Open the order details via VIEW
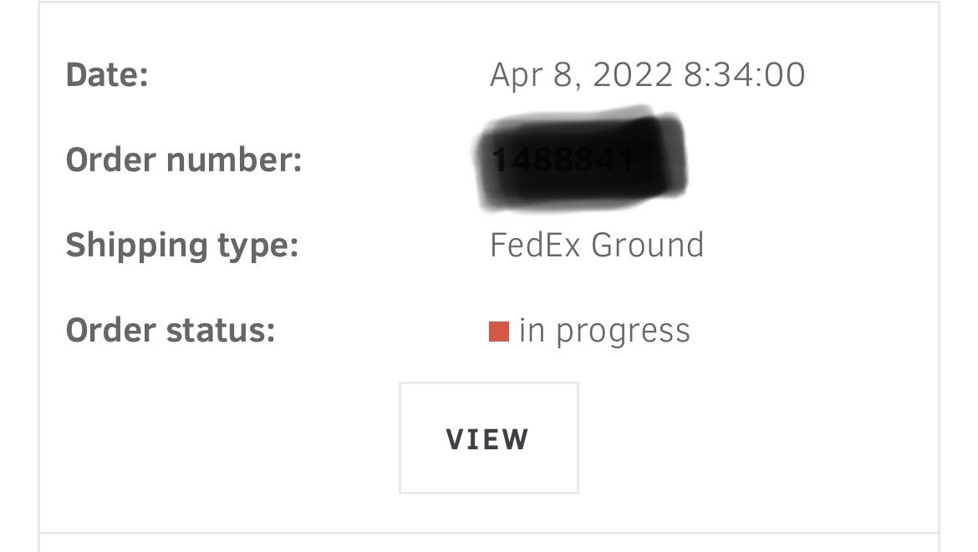 [x=489, y=438]
